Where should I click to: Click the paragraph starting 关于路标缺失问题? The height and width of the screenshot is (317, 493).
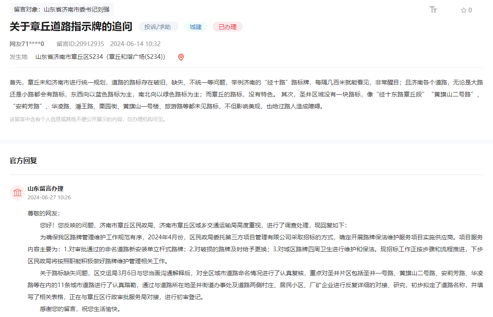tap(255, 285)
